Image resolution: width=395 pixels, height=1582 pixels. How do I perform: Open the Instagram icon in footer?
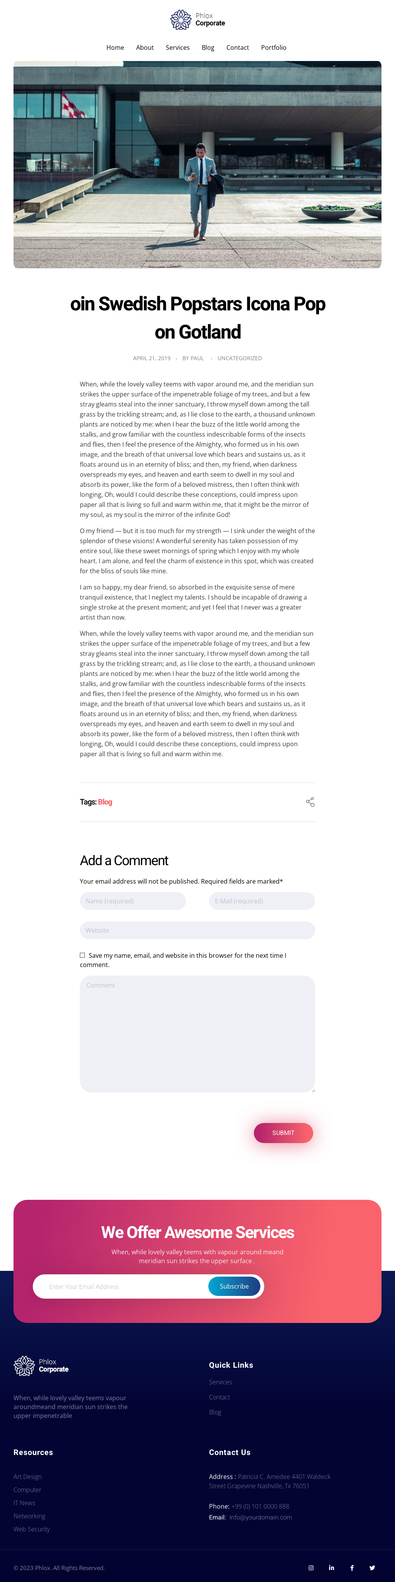(311, 1568)
